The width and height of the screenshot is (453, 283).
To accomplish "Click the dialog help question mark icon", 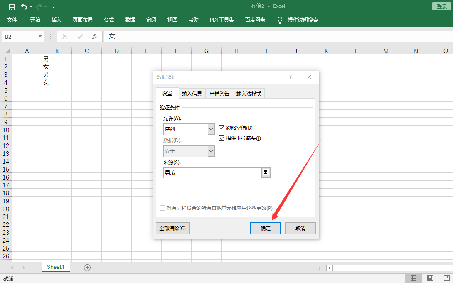I will click(x=290, y=77).
